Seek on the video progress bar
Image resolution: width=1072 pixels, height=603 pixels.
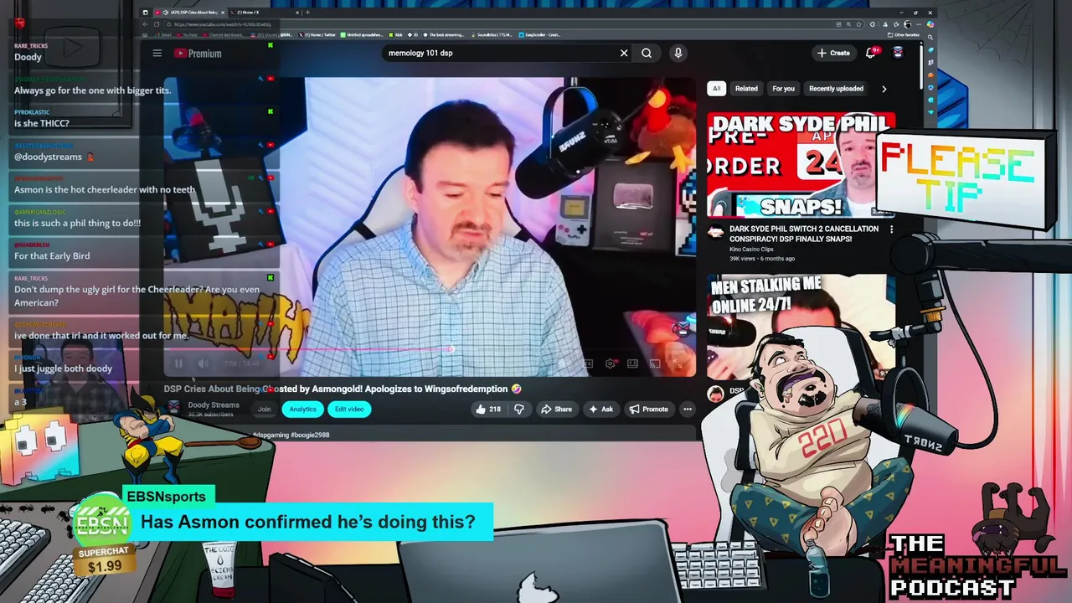click(x=429, y=349)
